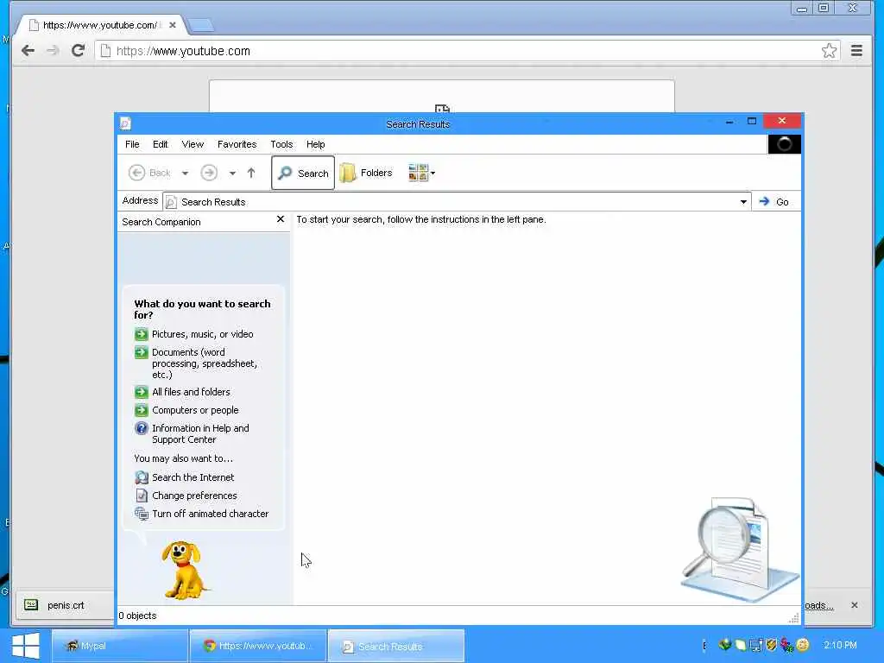Expand the Address bar dropdown arrow

coord(743,202)
